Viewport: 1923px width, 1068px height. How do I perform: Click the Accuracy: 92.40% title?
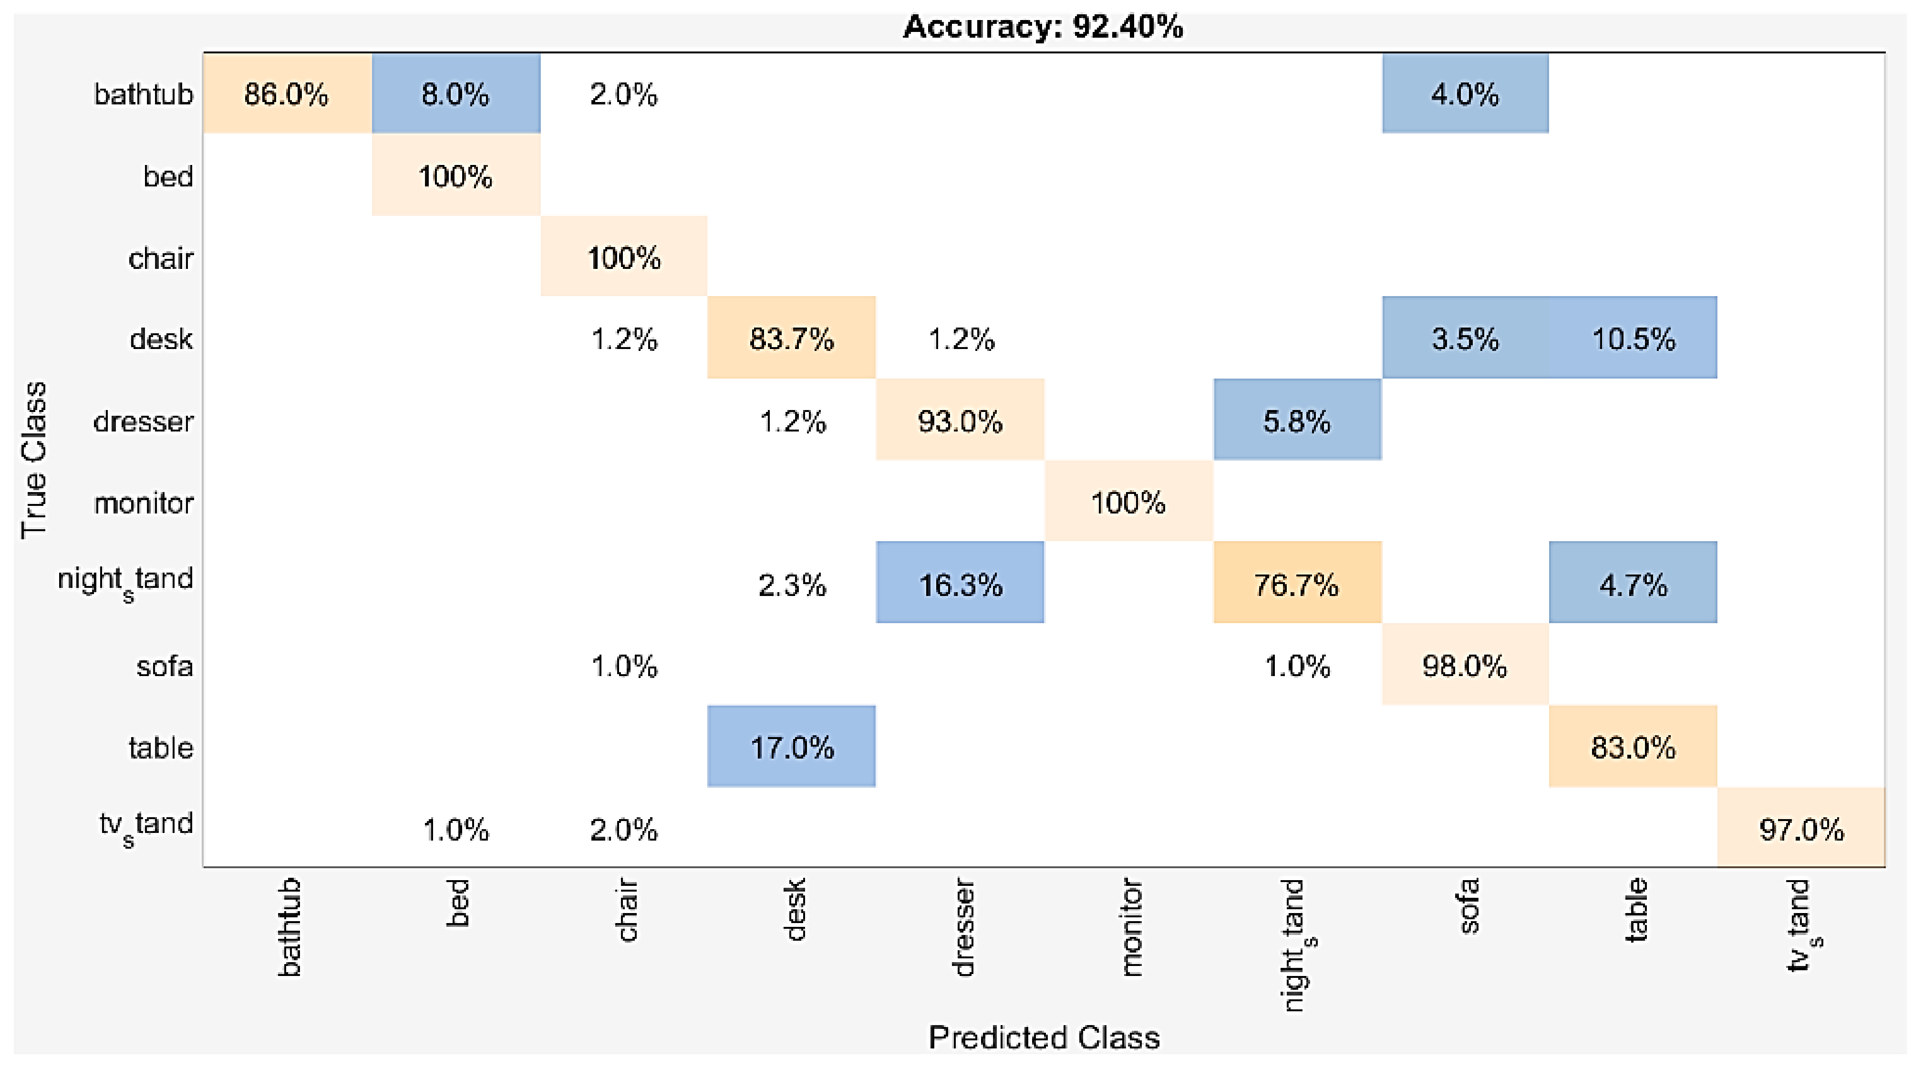tap(1043, 28)
